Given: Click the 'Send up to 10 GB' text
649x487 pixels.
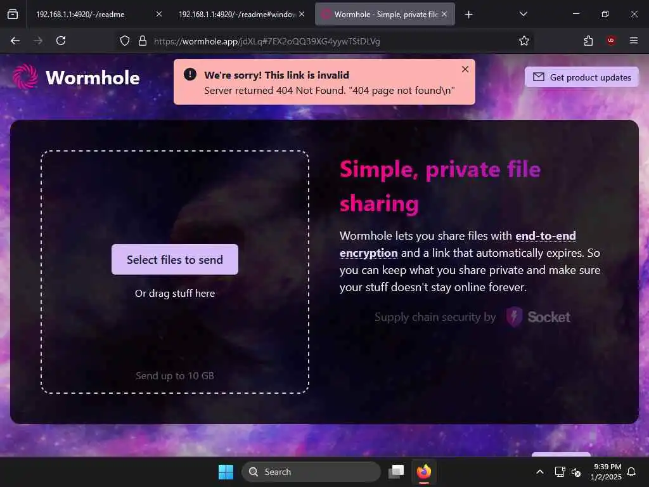Looking at the screenshot, I should [x=175, y=375].
